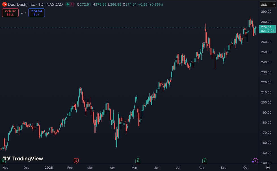Click the OHLC close value 274.51
Screen dimensions: 277x171
click(x=131, y=5)
